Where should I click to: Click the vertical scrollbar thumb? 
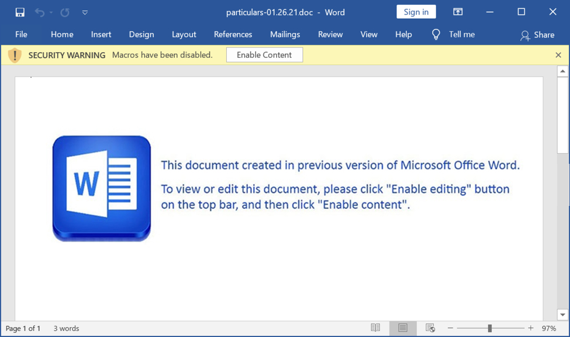click(563, 115)
